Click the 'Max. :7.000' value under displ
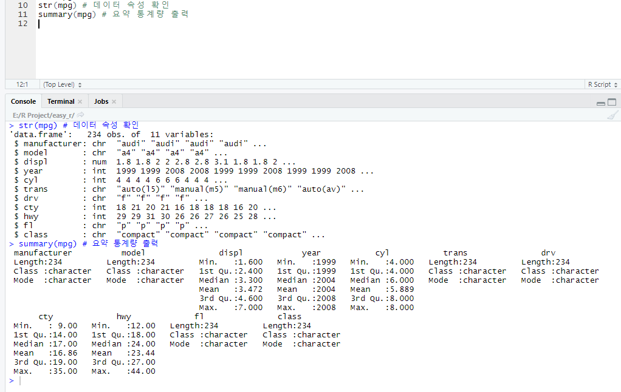Image resolution: width=621 pixels, height=392 pixels. [230, 308]
